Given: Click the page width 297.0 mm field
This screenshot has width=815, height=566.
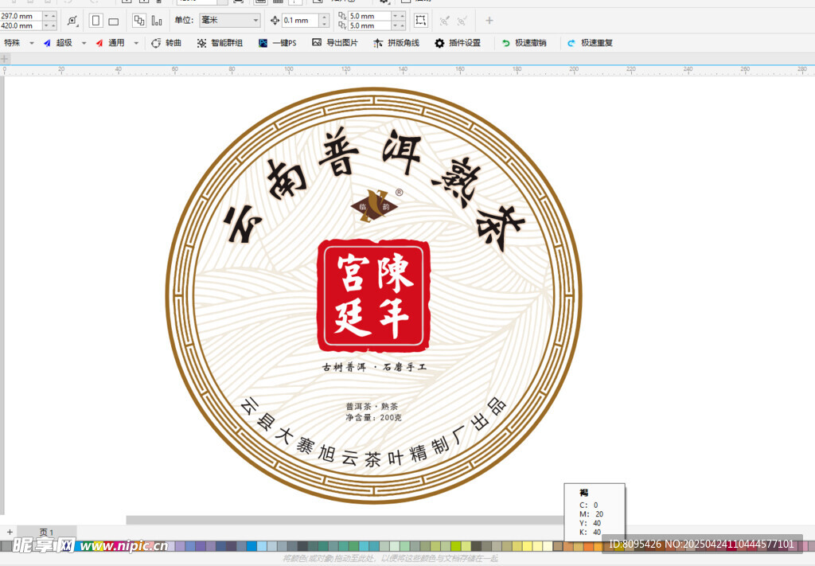Looking at the screenshot, I should pyautogui.click(x=21, y=16).
